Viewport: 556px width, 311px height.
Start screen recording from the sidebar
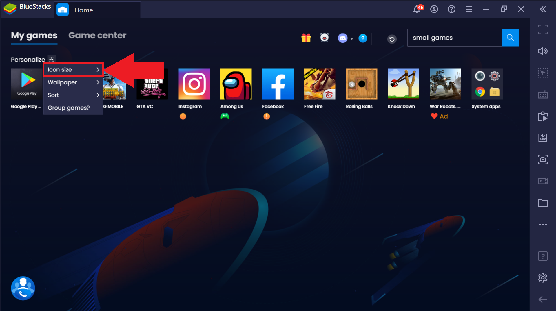point(543,181)
